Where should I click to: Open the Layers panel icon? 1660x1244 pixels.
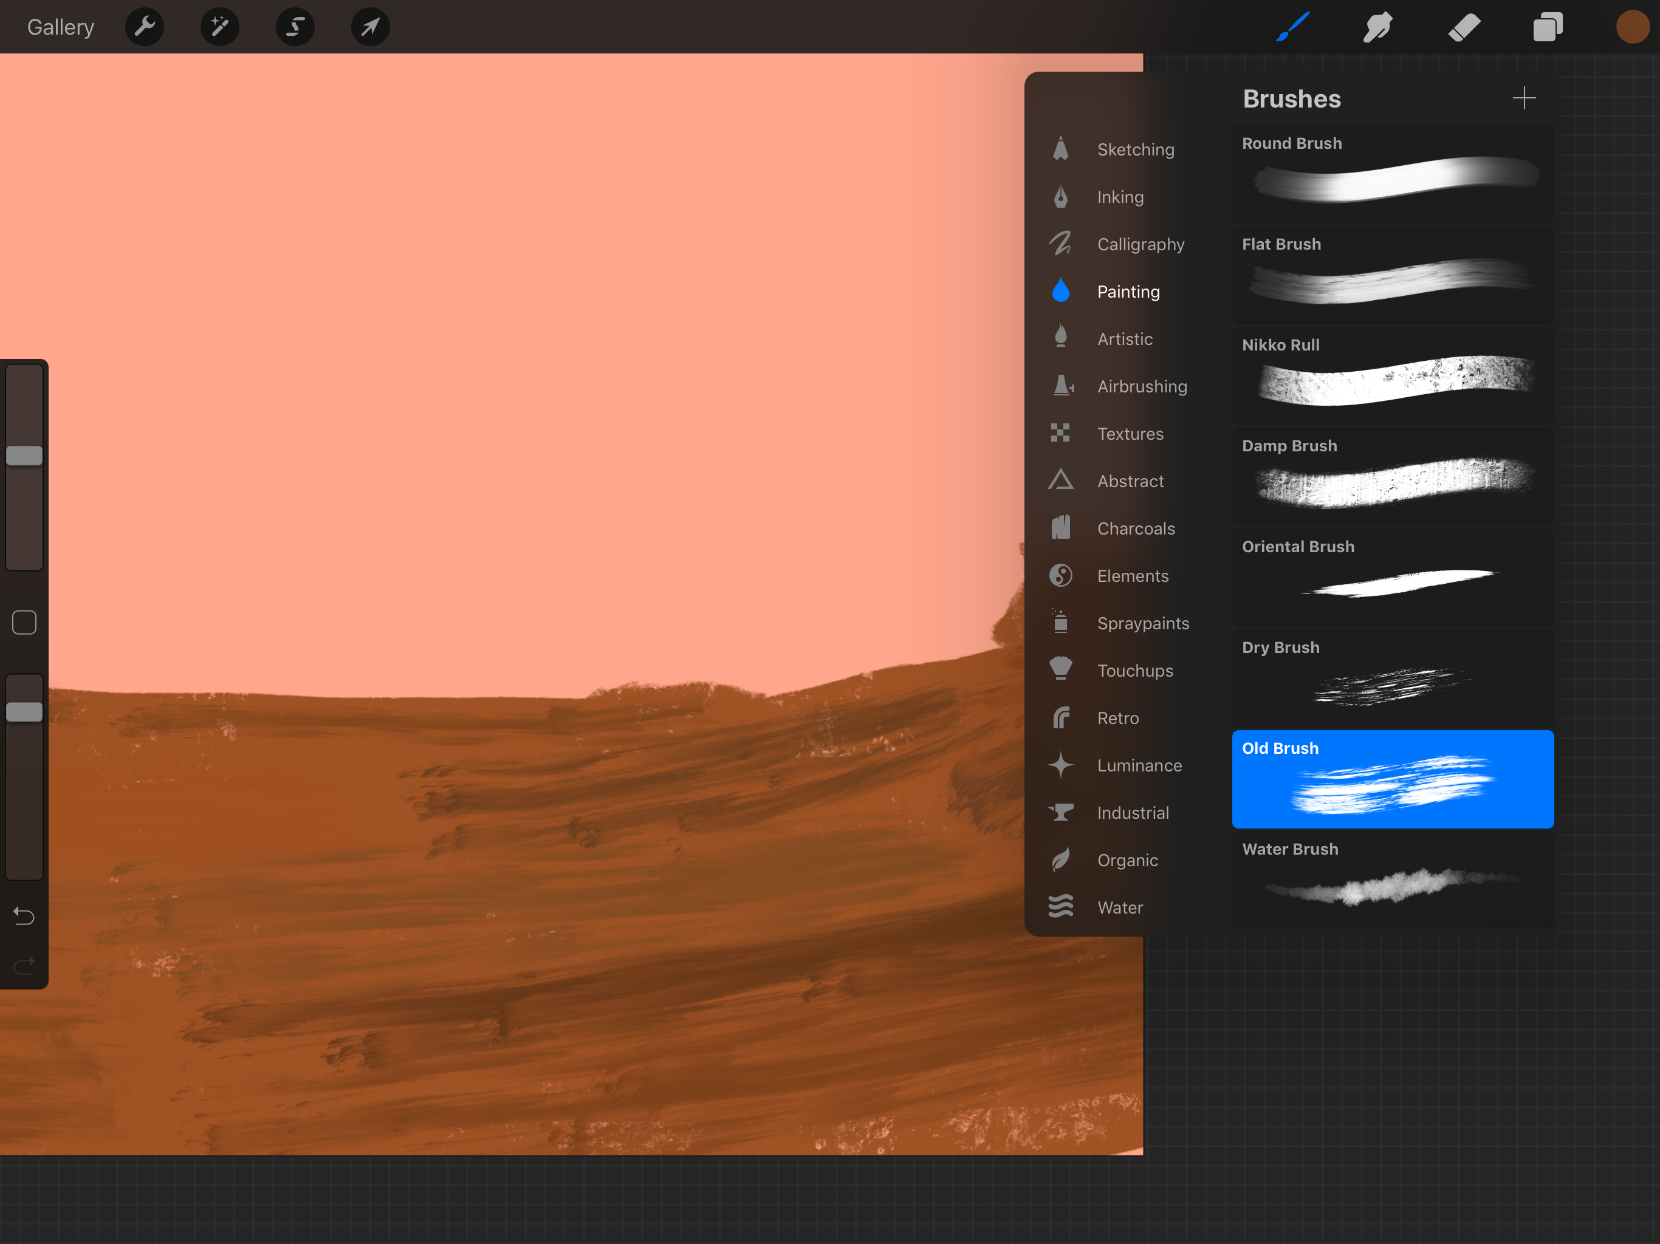(1548, 27)
